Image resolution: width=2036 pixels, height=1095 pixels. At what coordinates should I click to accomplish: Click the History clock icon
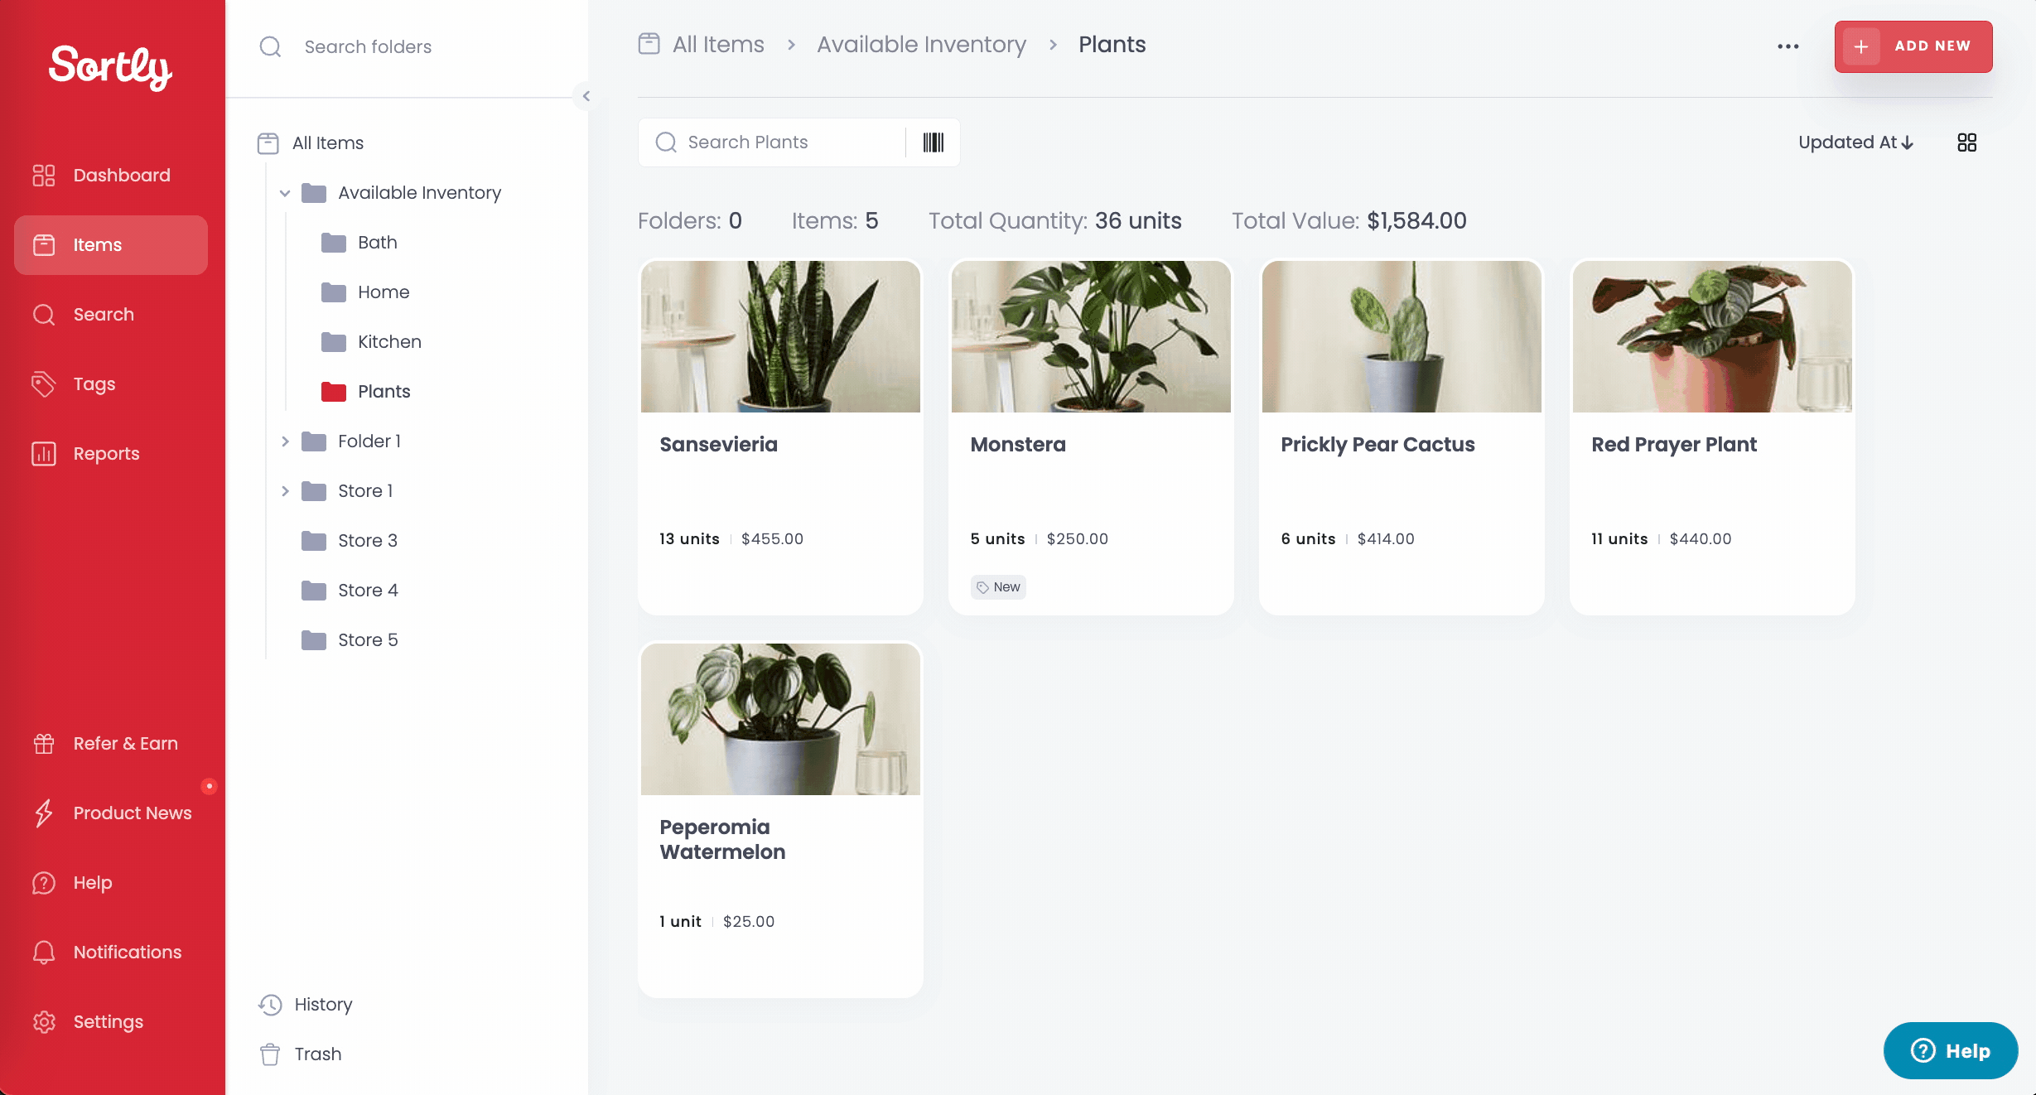pyautogui.click(x=270, y=1005)
